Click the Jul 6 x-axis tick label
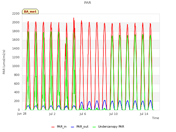The width and height of the screenshot is (176, 132). point(83,114)
